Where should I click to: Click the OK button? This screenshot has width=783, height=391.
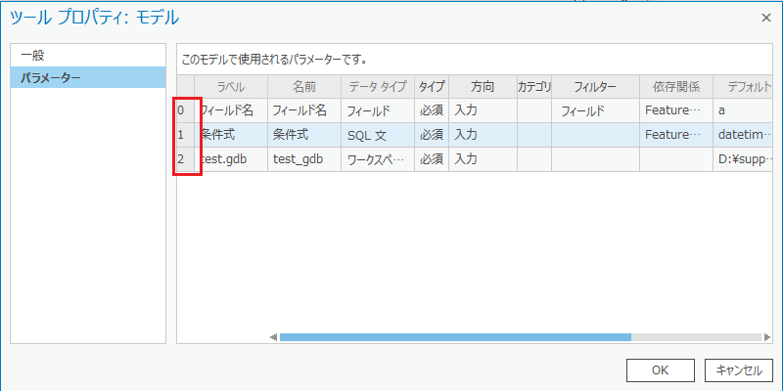click(x=660, y=370)
